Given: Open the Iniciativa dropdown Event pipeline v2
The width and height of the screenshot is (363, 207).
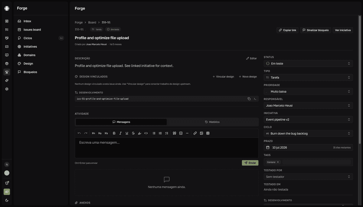Looking at the screenshot, I should tap(308, 119).
